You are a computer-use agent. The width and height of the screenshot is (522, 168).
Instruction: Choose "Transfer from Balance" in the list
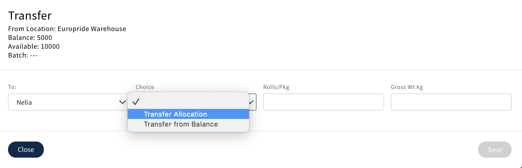(181, 124)
